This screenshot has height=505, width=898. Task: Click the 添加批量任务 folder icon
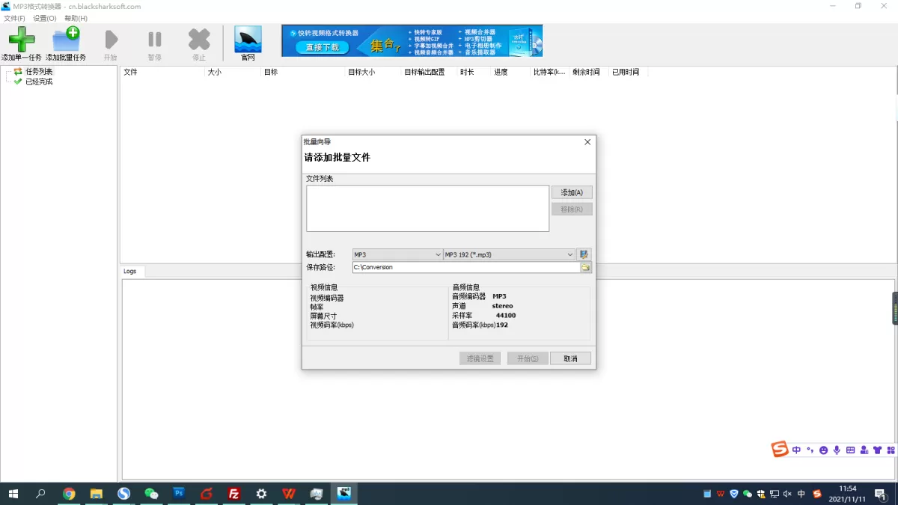click(x=66, y=39)
